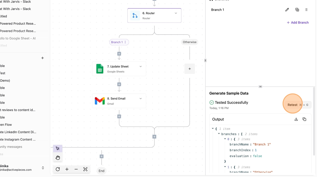This screenshot has height=177, width=317.
Task: Fit the flow to screen
Action: pos(85,169)
